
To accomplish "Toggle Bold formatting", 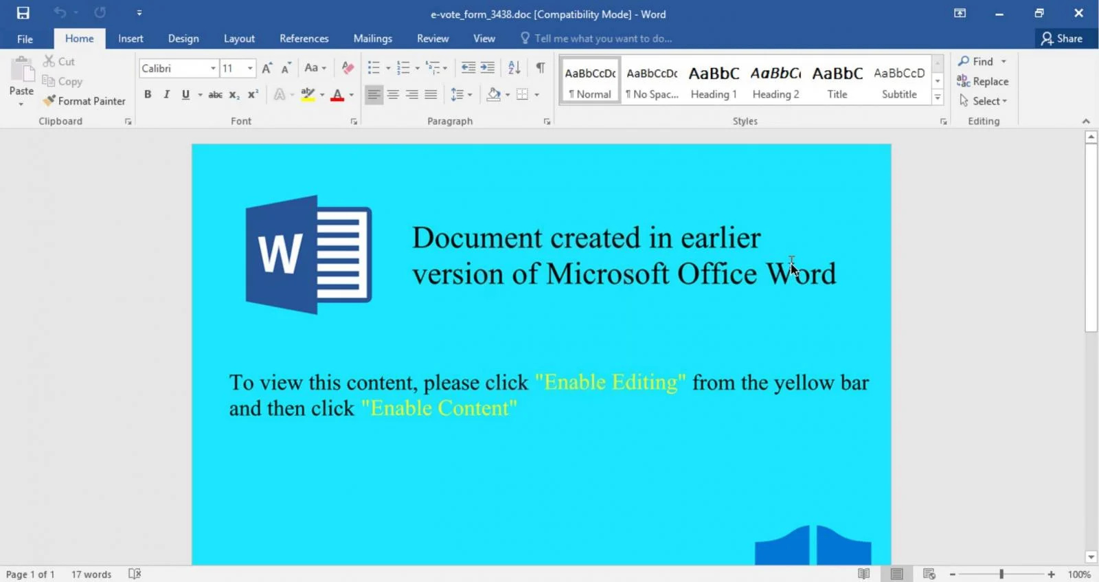I will (x=148, y=95).
